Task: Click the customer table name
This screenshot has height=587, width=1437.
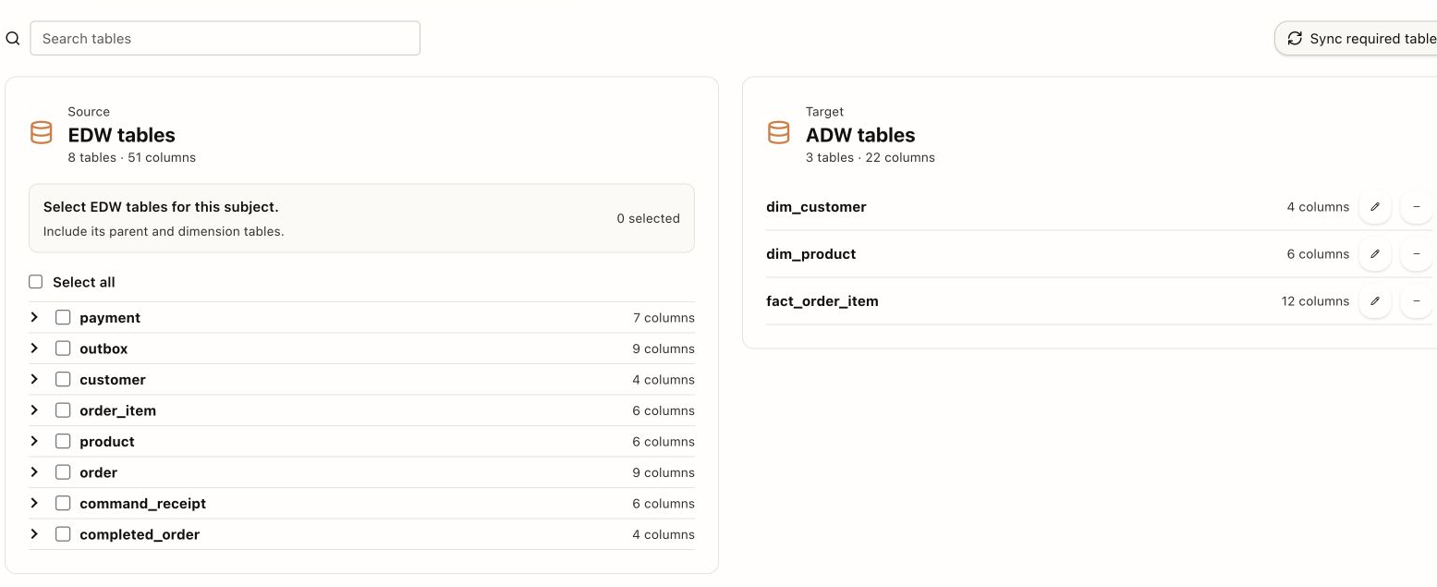Action: click(x=113, y=380)
